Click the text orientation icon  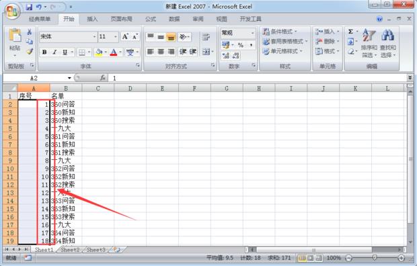[x=183, y=37]
